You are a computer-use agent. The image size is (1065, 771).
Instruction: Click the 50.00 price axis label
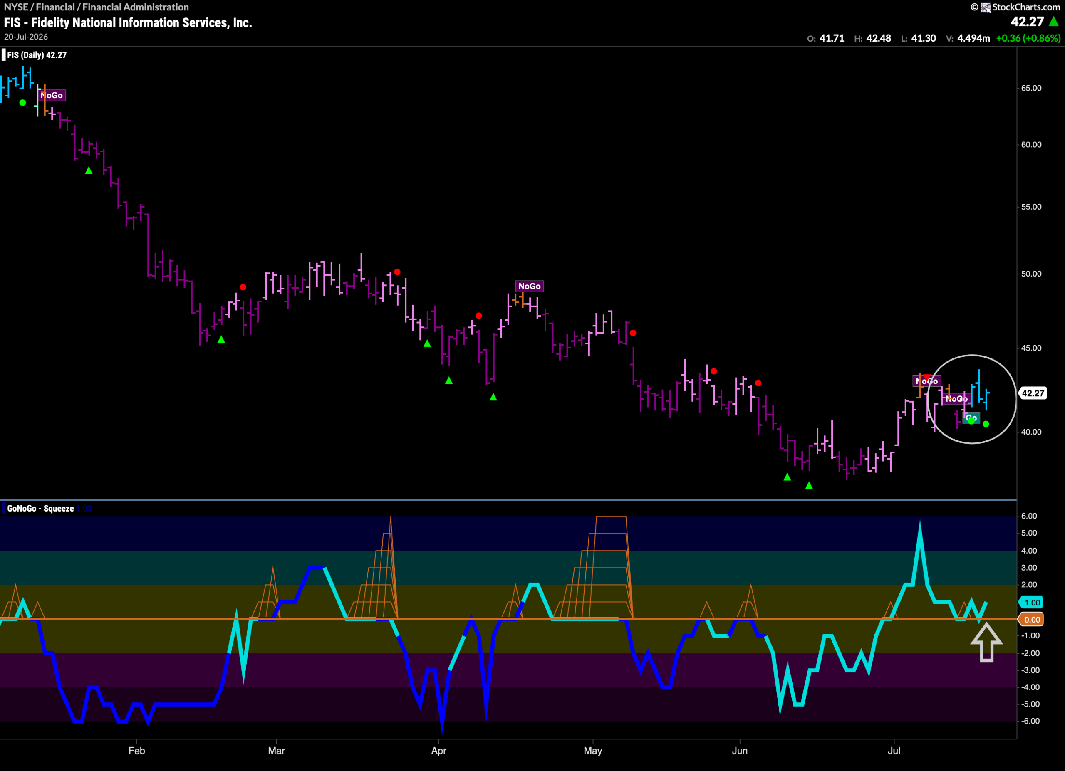[x=1031, y=274]
